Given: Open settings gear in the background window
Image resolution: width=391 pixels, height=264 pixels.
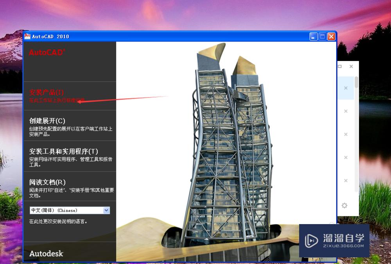Looking at the screenshot, I should click(344, 205).
